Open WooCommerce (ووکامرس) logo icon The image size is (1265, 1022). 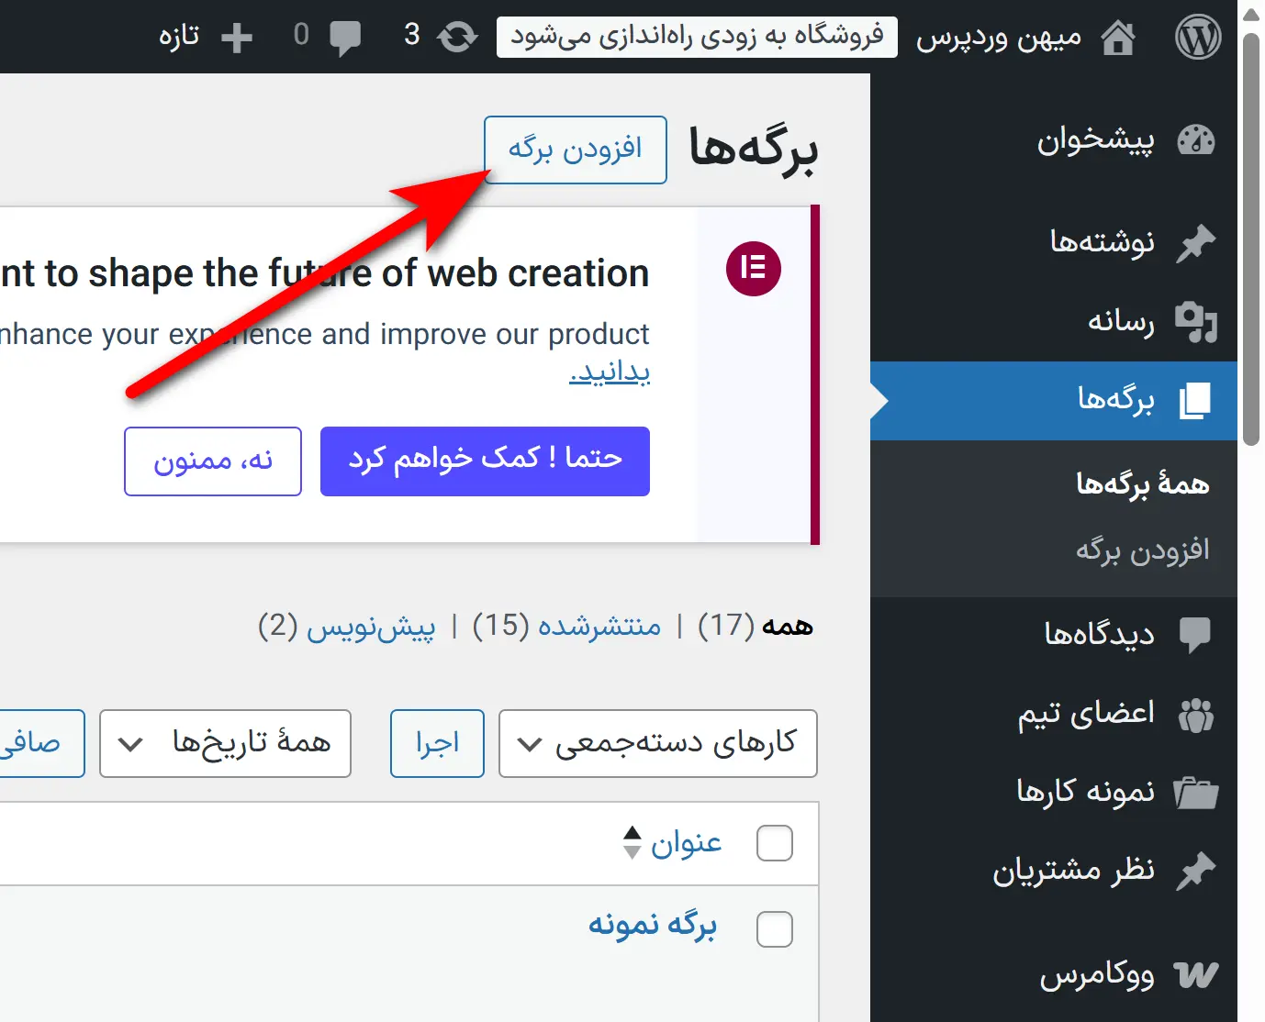pyautogui.click(x=1195, y=974)
